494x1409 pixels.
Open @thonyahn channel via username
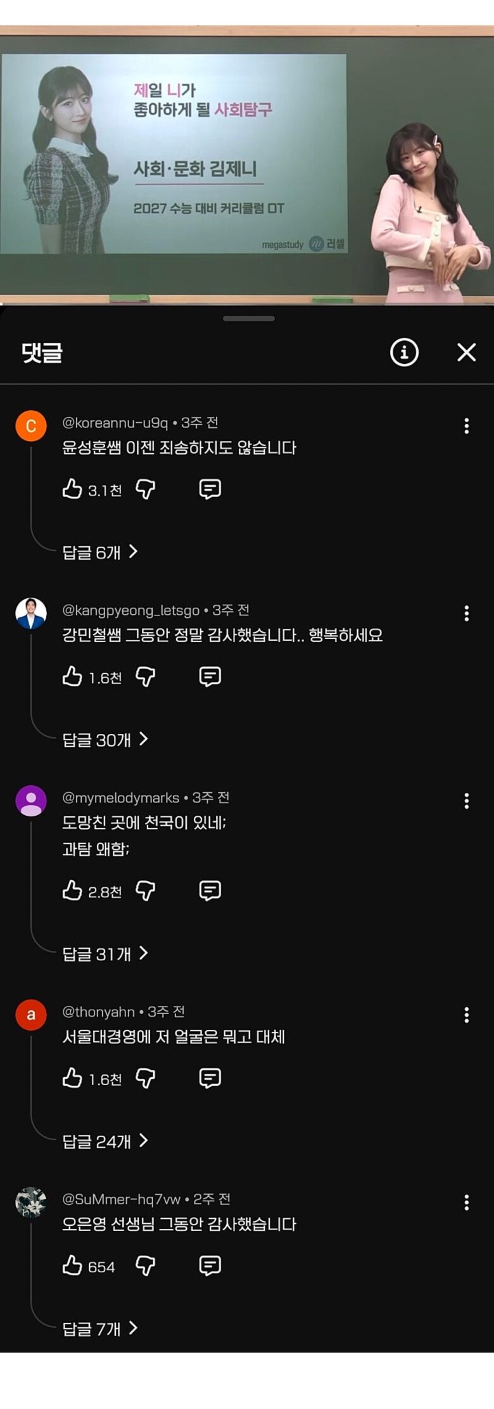click(x=99, y=1012)
